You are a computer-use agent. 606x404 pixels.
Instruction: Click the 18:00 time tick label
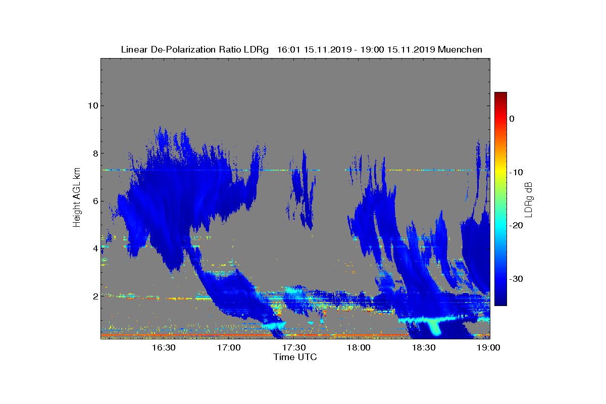tap(359, 347)
